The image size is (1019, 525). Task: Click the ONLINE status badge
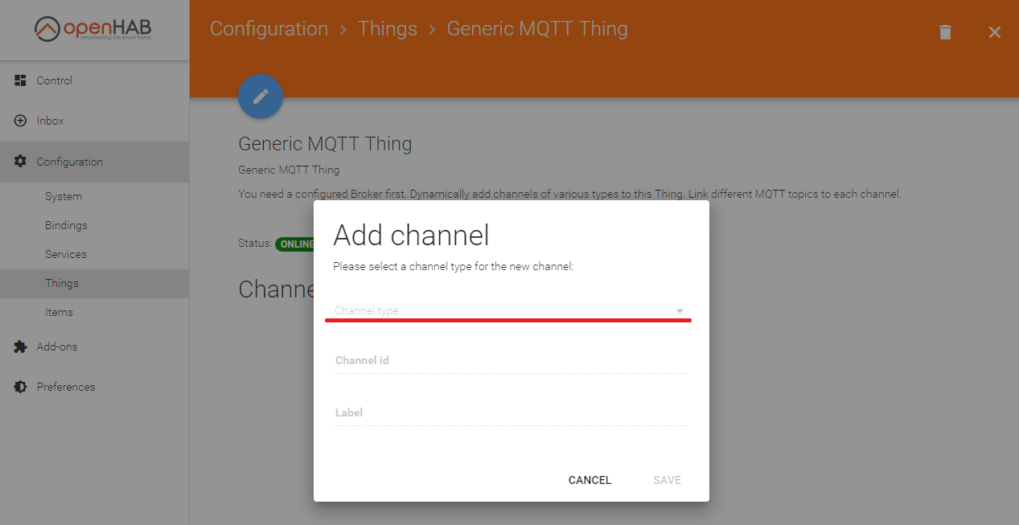[296, 244]
